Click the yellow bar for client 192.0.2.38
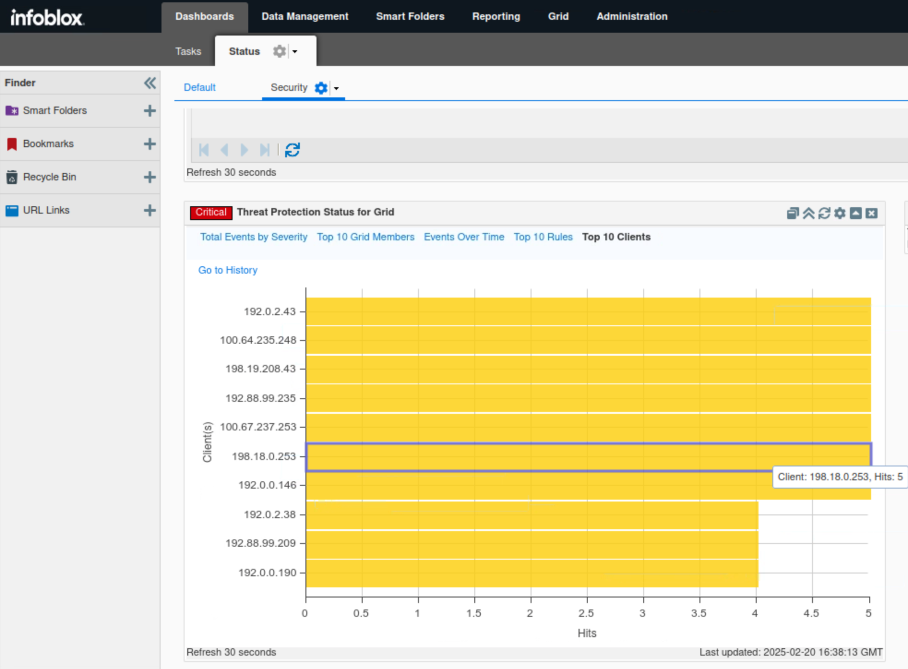This screenshot has height=669, width=908. pos(531,515)
